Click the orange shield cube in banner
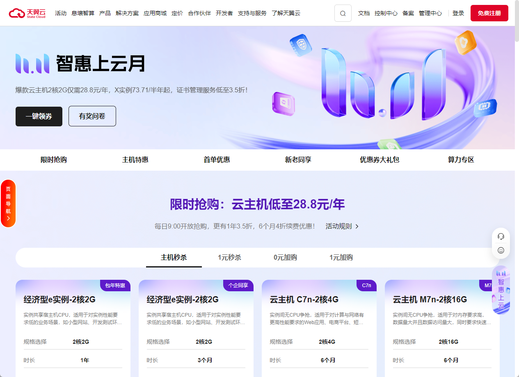 point(466,42)
